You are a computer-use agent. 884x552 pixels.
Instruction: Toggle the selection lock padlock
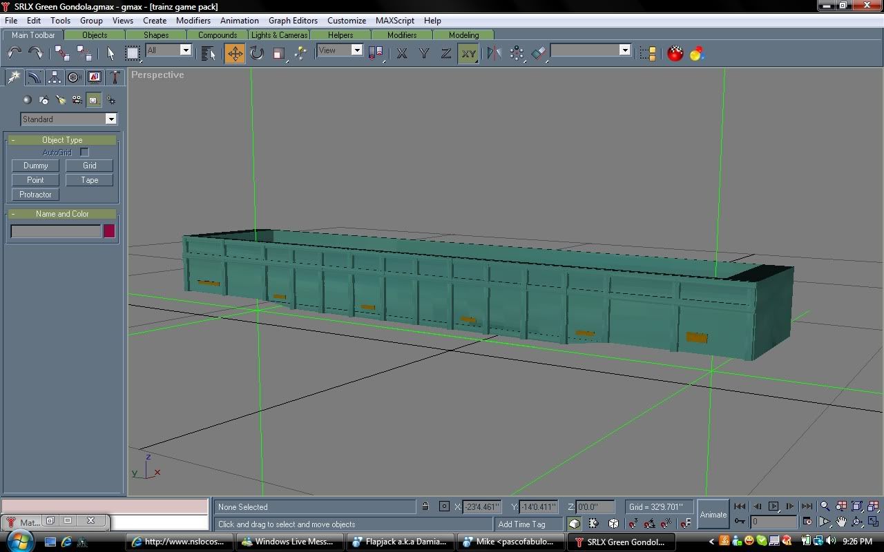[x=425, y=506]
